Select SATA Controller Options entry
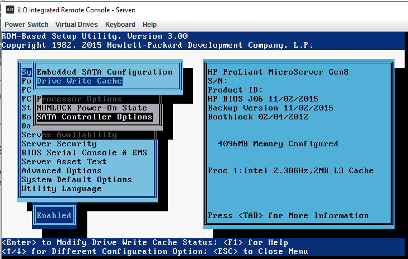 [94, 117]
